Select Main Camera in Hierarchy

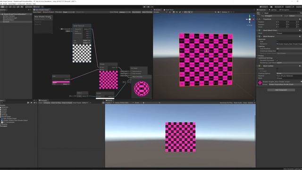9,16
